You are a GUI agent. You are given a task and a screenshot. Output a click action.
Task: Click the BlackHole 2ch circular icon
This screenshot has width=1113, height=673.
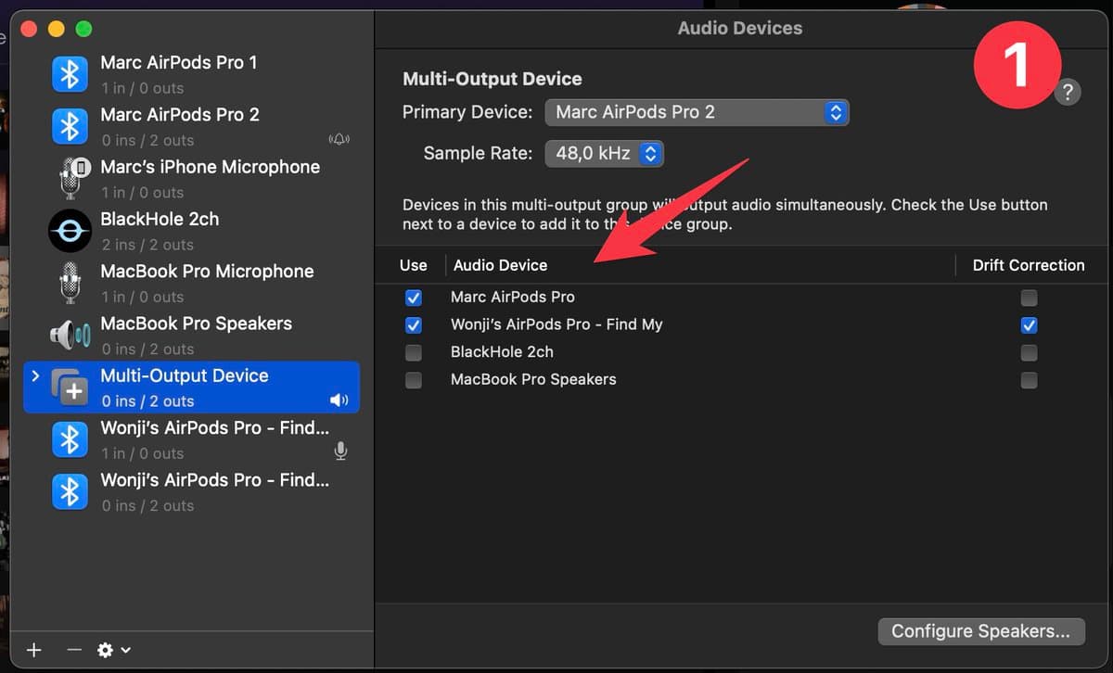pyautogui.click(x=70, y=231)
